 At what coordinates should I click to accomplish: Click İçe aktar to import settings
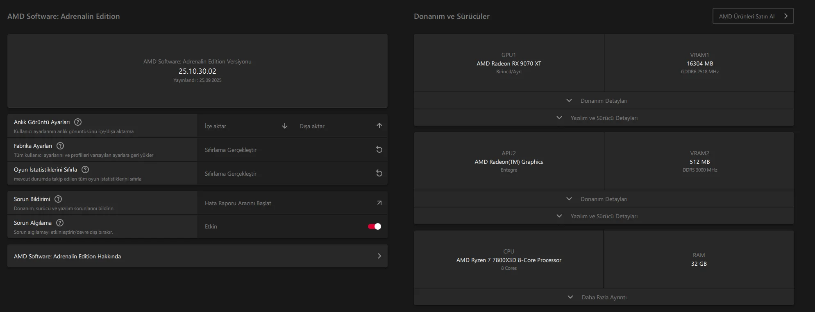[246, 126]
